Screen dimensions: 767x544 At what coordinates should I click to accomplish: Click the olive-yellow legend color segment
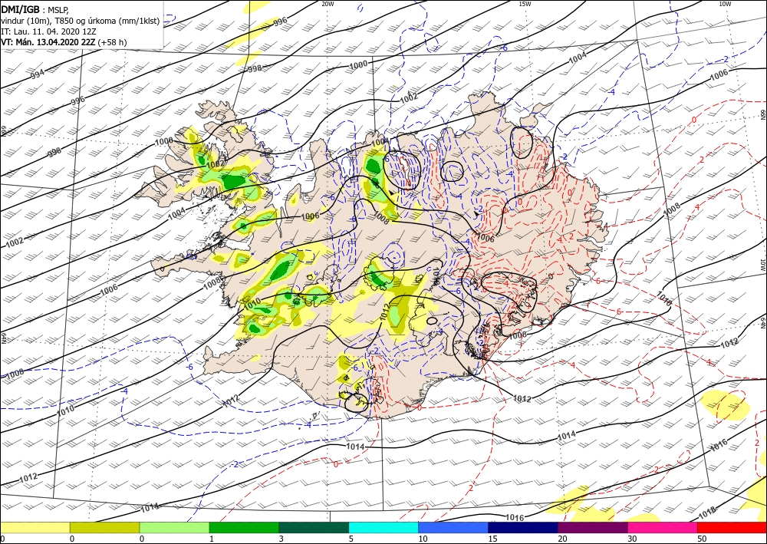click(x=104, y=527)
